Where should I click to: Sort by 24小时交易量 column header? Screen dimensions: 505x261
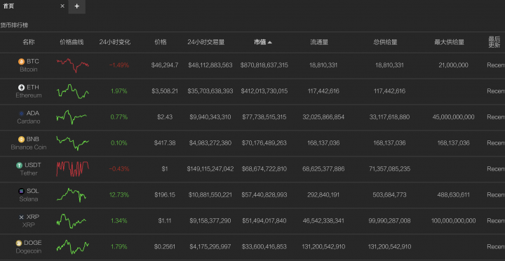[x=206, y=42]
